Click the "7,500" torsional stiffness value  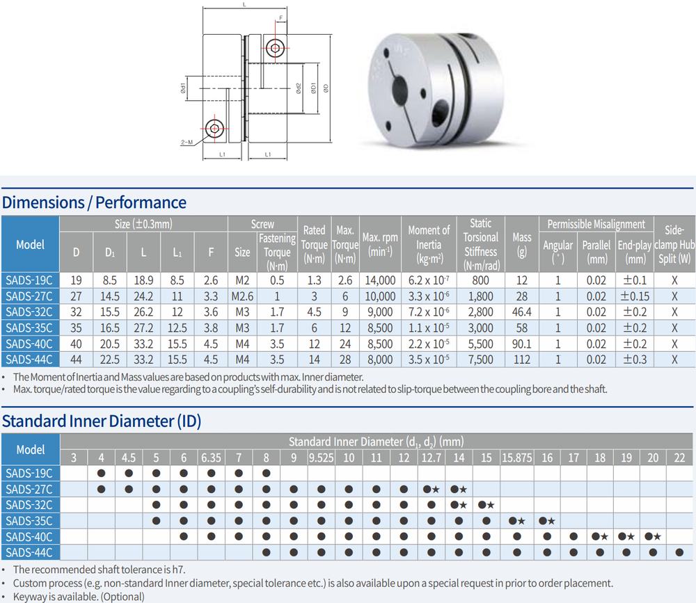[481, 360]
